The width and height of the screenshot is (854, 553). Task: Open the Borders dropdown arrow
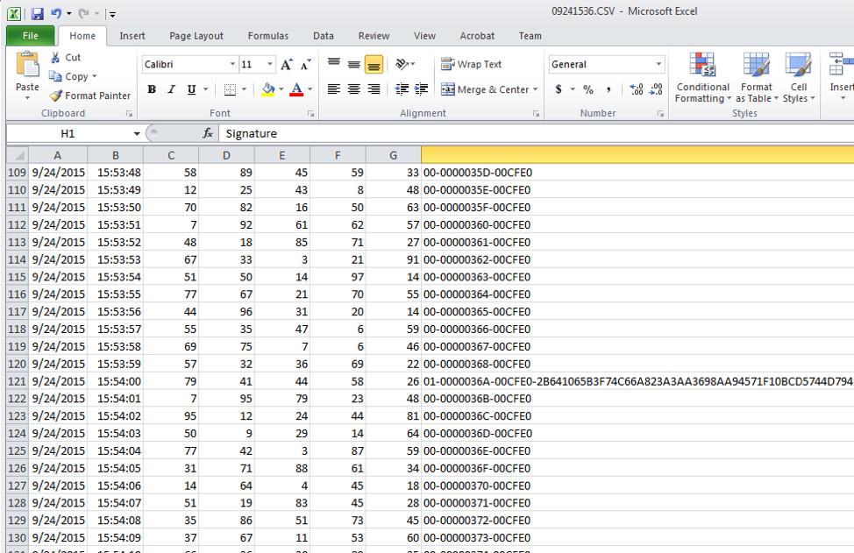pyautogui.click(x=244, y=89)
